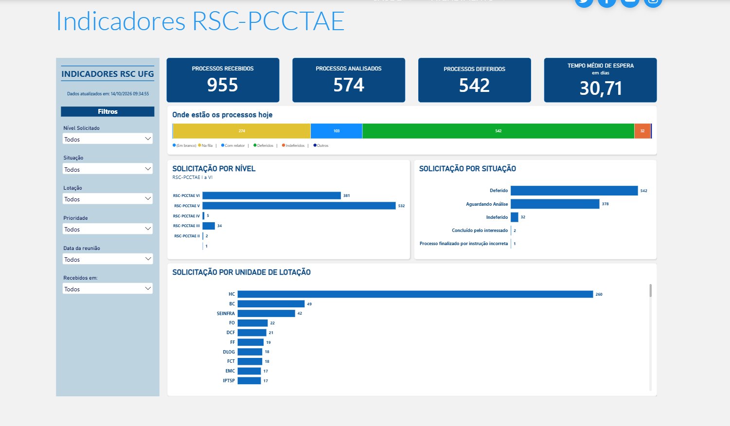Image resolution: width=730 pixels, height=426 pixels.
Task: Expand the Recebidos em dropdown
Action: 107,289
